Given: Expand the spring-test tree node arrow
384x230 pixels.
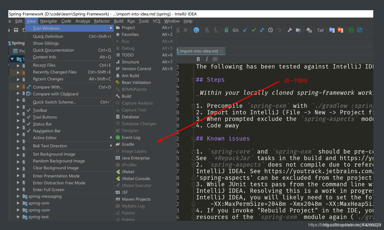Looking at the screenshot, I should pos(18,217).
